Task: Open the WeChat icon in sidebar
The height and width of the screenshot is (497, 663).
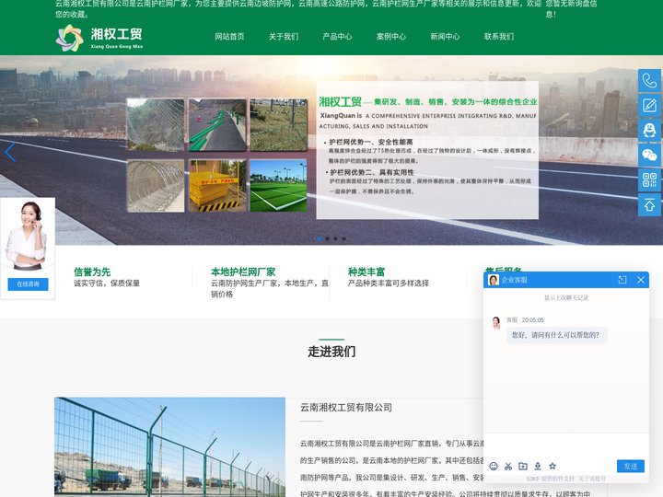Action: pos(649,155)
